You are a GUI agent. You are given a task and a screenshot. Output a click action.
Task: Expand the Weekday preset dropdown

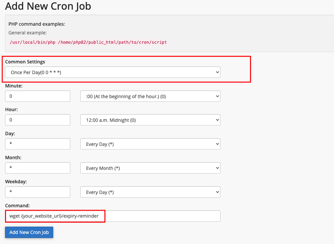[x=150, y=192]
